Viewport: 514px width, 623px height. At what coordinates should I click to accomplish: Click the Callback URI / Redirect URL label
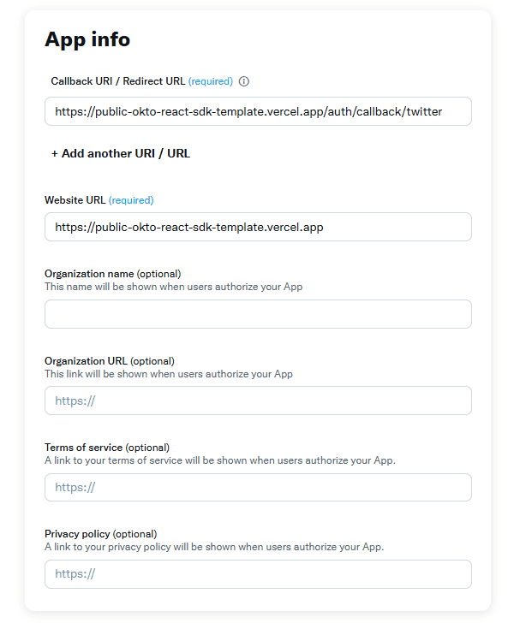(x=118, y=81)
